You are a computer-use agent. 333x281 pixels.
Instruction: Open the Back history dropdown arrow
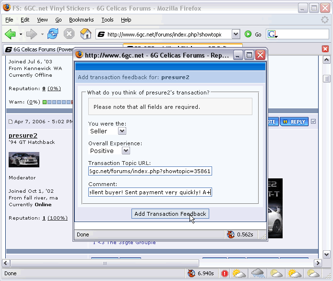[21, 34]
